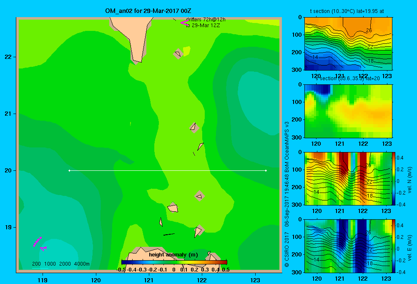
Task: Click the left endpoint of the white section line
Action: click(69, 170)
